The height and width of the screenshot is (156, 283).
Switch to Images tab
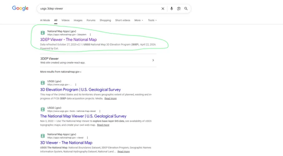(x=78, y=20)
